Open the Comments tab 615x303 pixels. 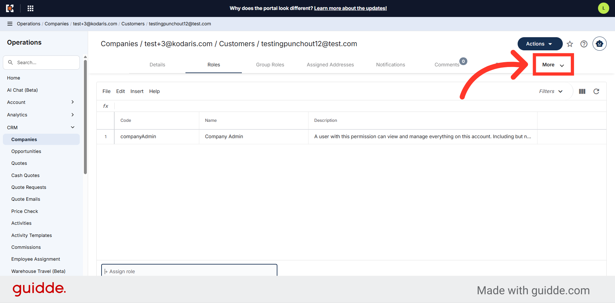(x=447, y=65)
